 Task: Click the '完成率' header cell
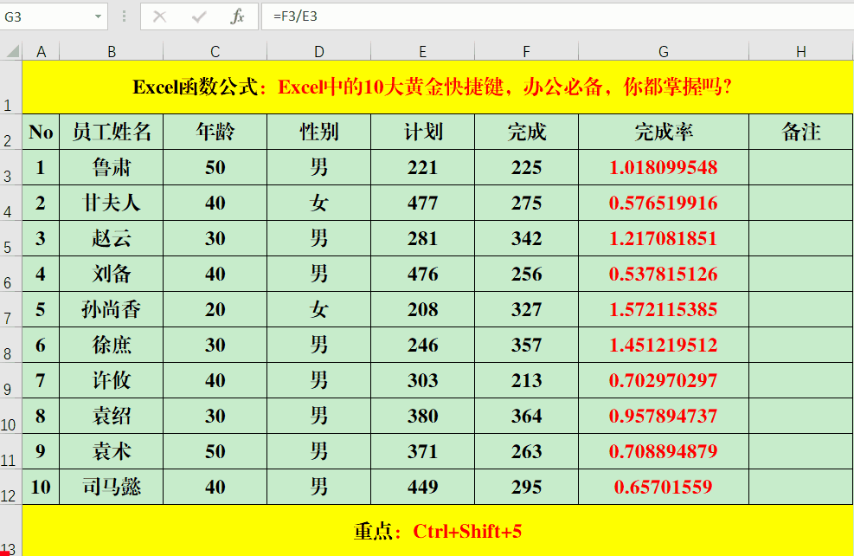(664, 132)
